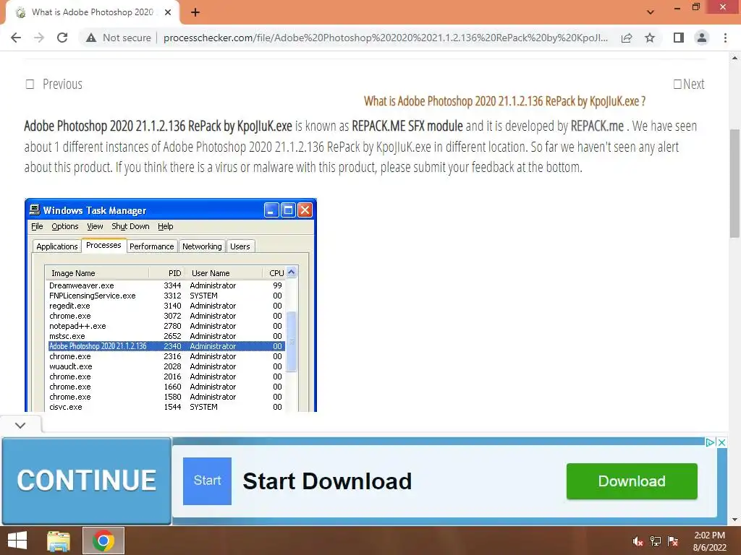Open the Previous page link
Screen dimensions: 741x555
(x=54, y=84)
